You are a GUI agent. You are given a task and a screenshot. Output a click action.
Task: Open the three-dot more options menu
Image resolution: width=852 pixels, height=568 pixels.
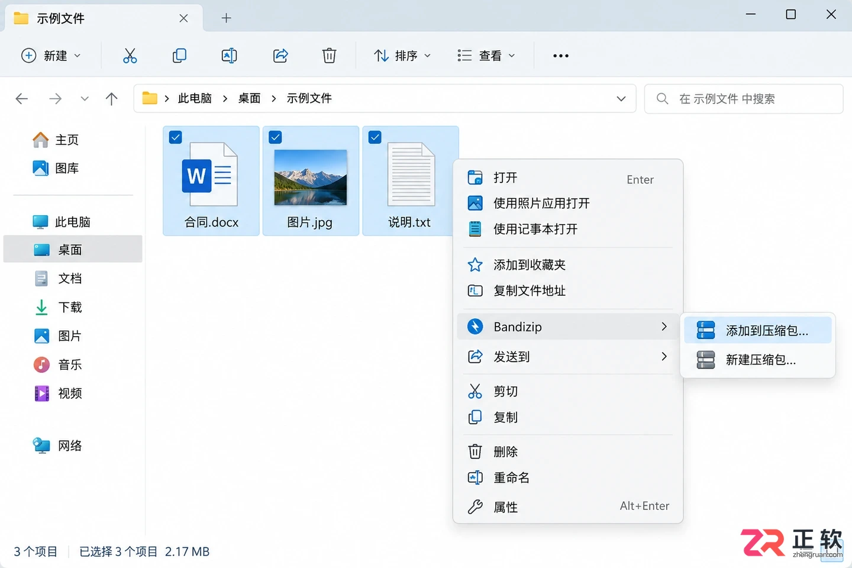(x=560, y=56)
